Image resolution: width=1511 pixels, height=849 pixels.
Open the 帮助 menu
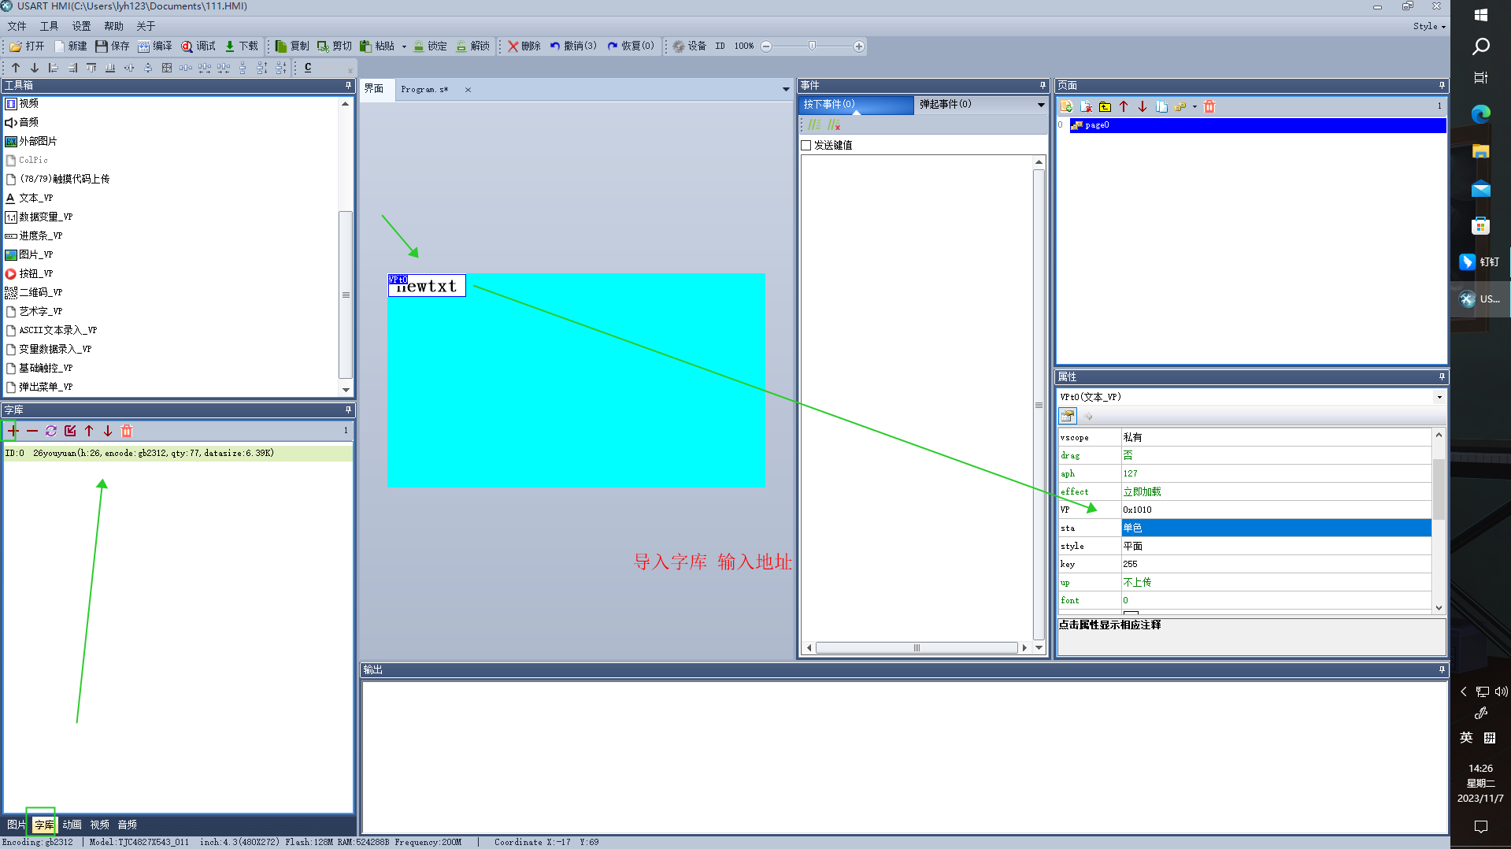(x=114, y=26)
